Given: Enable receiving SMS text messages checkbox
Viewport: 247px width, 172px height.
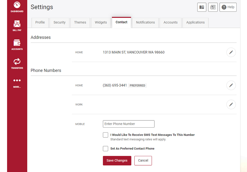Looking at the screenshot, I should 106,135.
